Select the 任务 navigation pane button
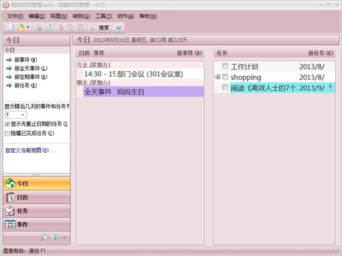342x256 pixels. pos(36,211)
